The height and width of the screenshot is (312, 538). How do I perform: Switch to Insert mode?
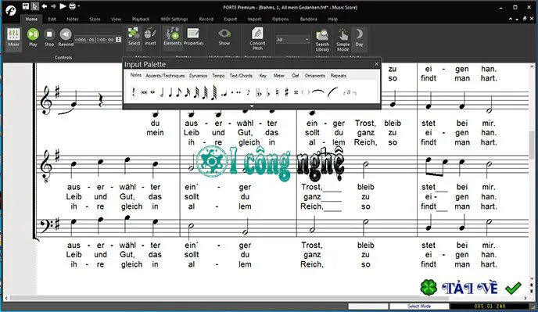pos(150,37)
